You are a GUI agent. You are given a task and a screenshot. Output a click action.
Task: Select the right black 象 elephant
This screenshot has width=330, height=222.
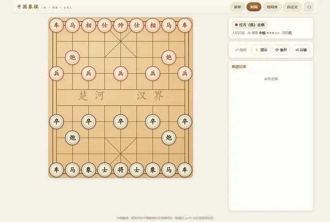click(153, 170)
